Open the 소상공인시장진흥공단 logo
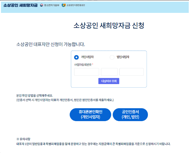The image size is (189, 153). pyautogui.click(x=73, y=5)
